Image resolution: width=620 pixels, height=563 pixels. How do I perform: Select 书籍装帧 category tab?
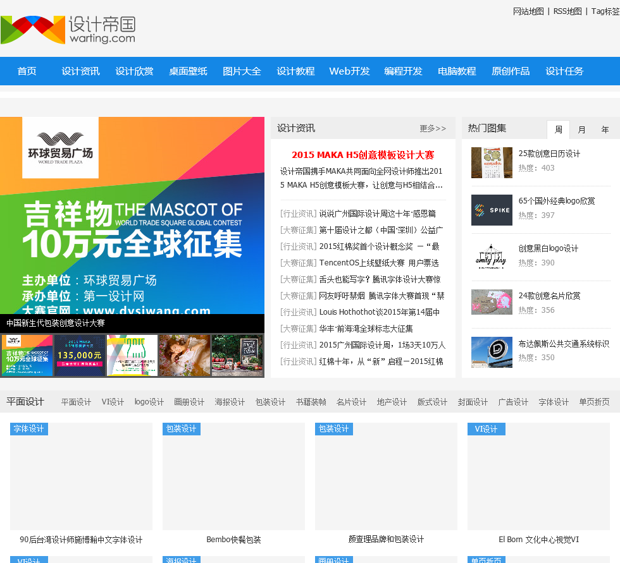[311, 402]
